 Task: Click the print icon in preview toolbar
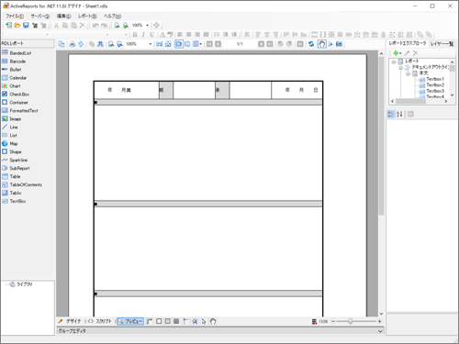(73, 44)
